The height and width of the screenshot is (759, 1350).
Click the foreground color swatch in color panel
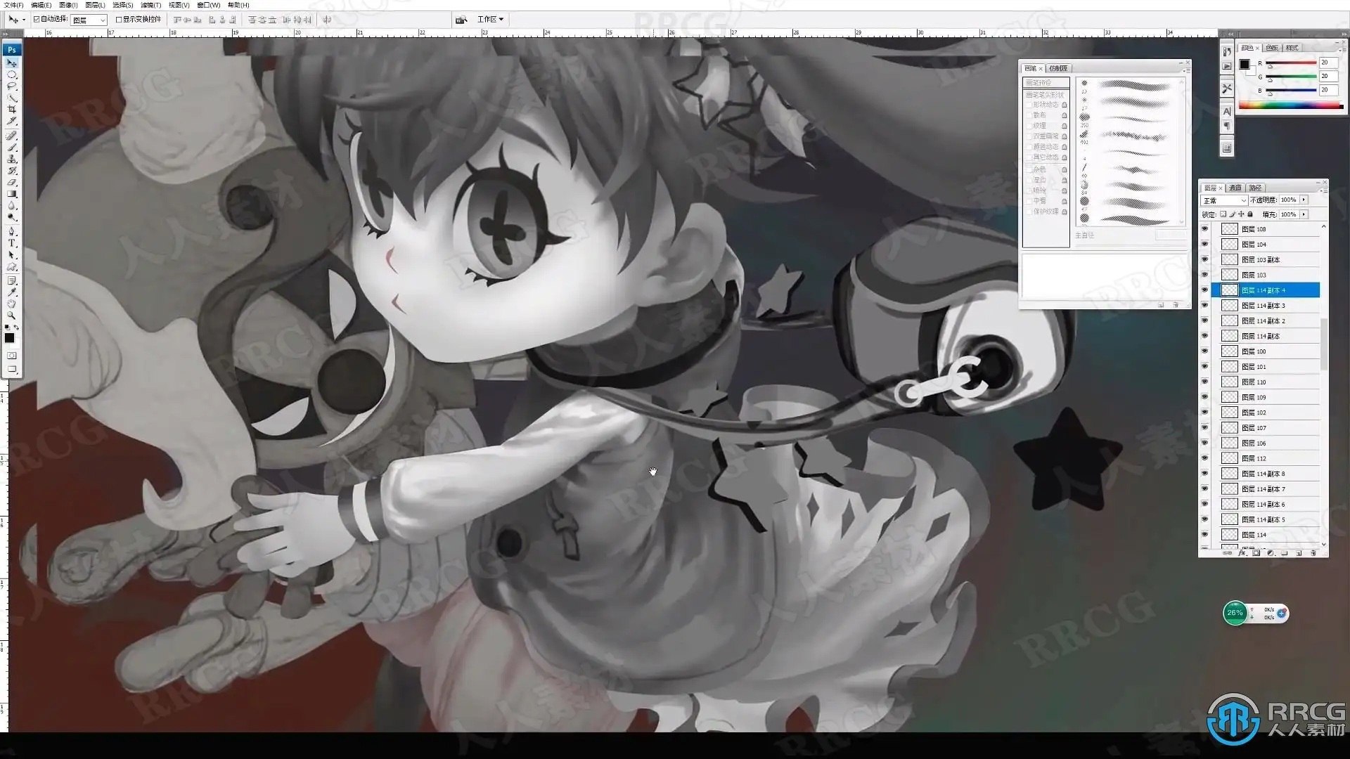coord(1244,65)
